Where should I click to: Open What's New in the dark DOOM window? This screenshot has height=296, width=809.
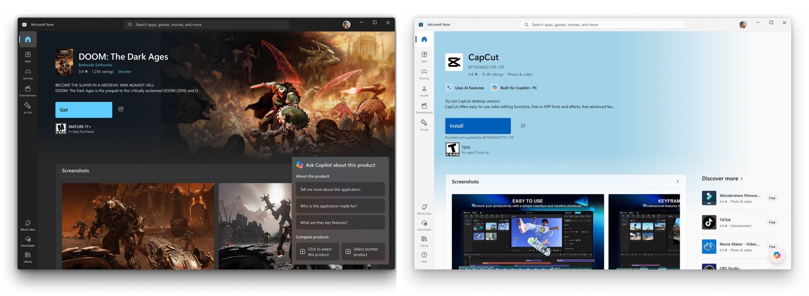click(28, 225)
